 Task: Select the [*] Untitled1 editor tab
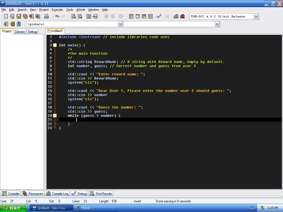pos(55,31)
